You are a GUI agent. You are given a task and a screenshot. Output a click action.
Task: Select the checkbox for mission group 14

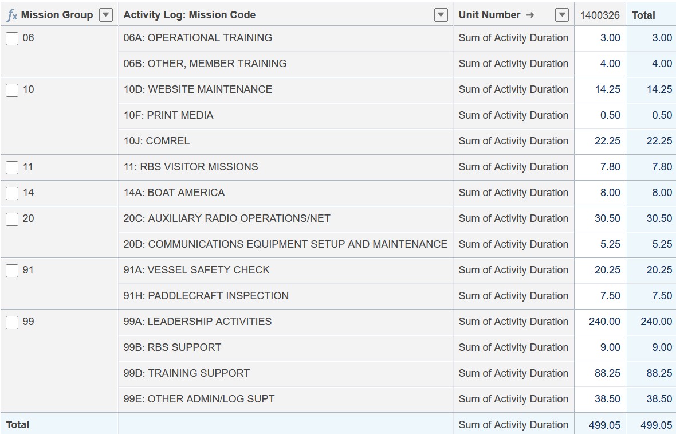(12, 193)
